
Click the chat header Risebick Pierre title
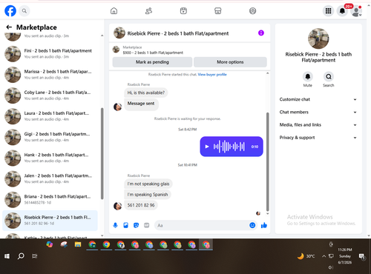click(178, 33)
